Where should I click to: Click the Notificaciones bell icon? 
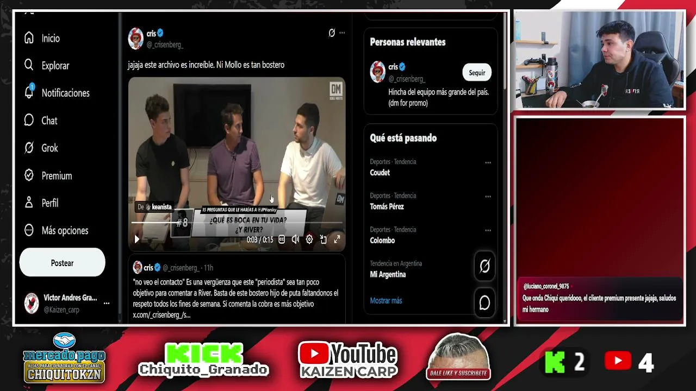(29, 92)
